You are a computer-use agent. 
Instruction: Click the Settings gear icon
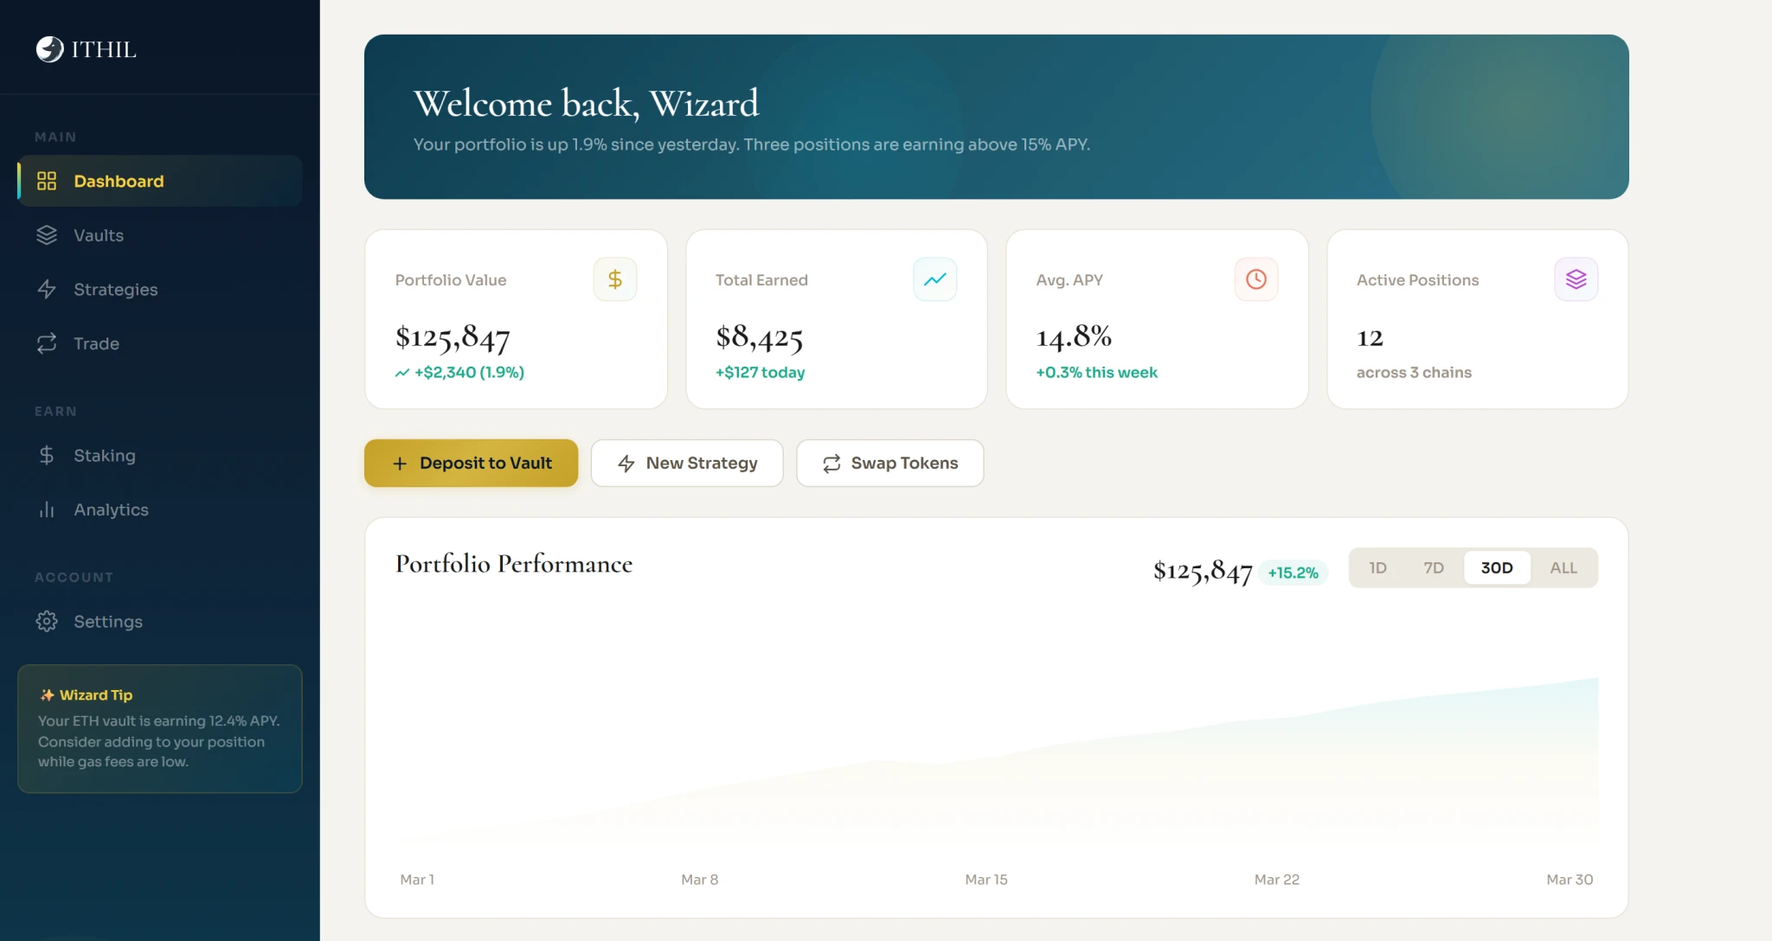[47, 621]
